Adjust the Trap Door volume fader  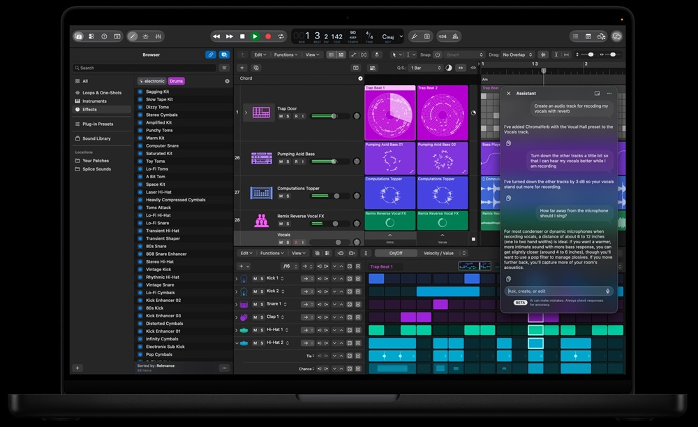point(334,116)
